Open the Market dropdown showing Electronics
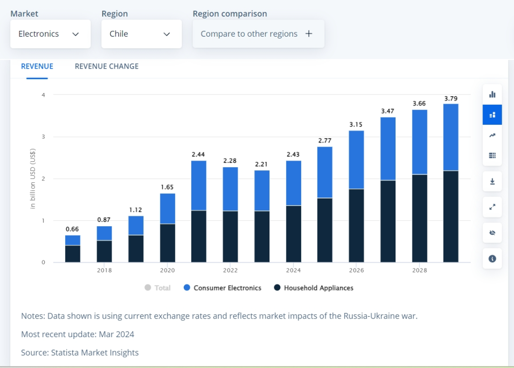Screen dimensions: 514x368 (x=50, y=34)
